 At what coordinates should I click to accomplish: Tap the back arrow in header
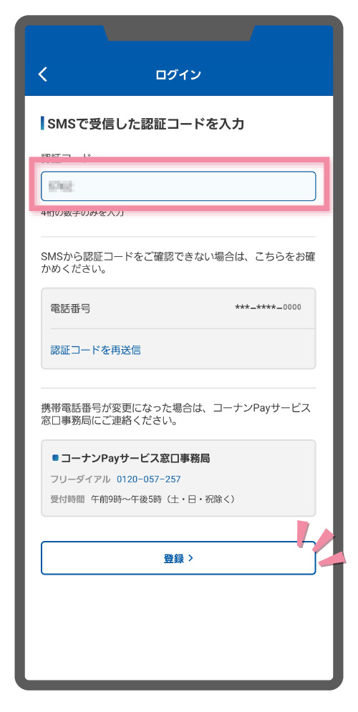click(x=43, y=74)
